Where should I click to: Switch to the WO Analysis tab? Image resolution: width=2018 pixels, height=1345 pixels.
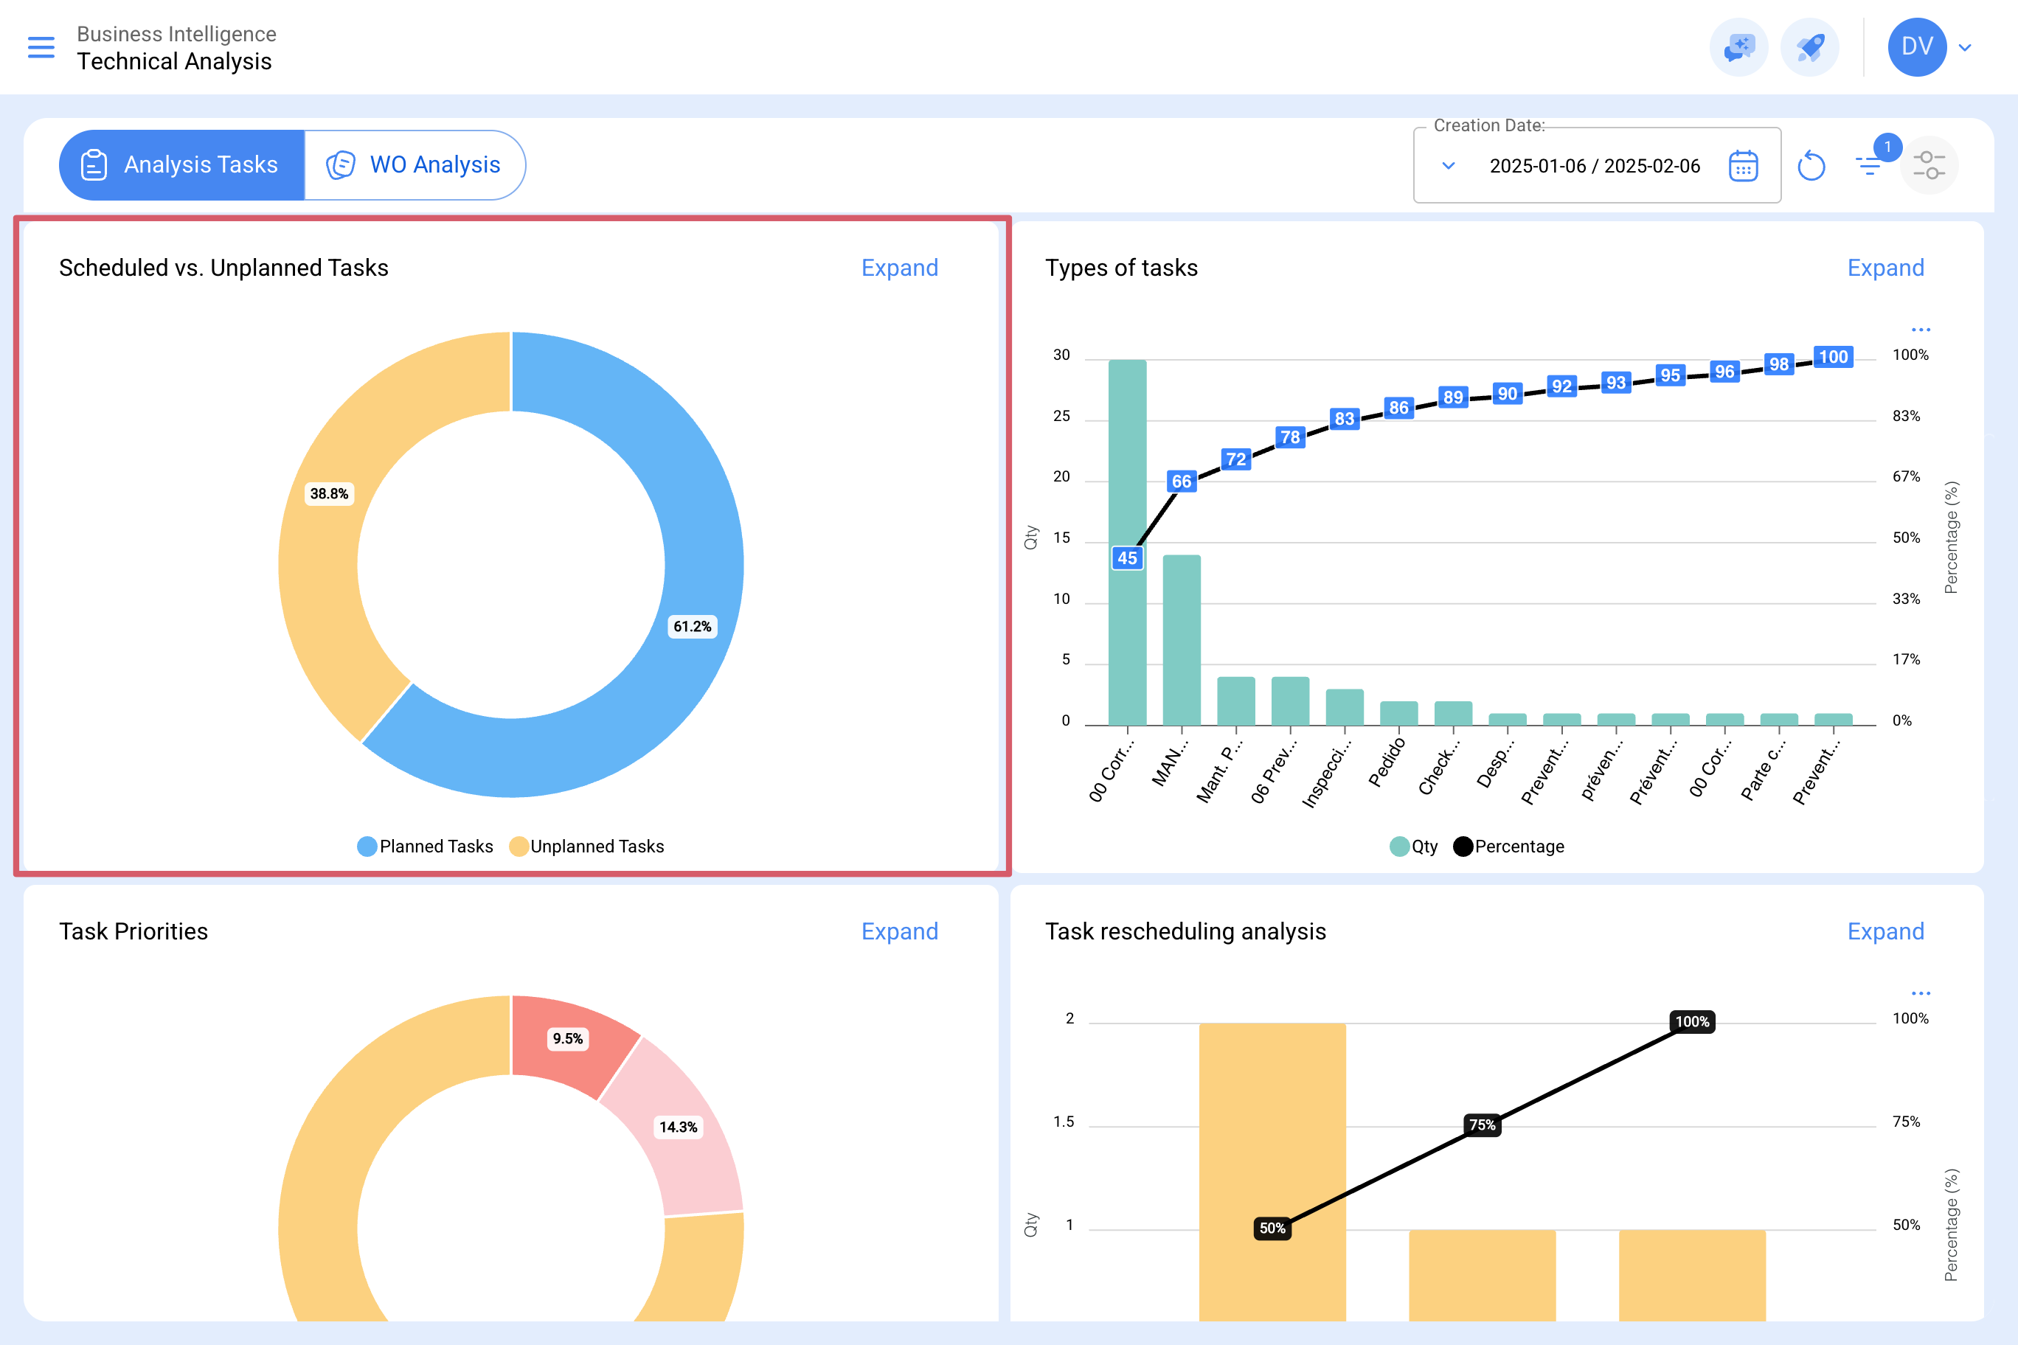point(415,164)
